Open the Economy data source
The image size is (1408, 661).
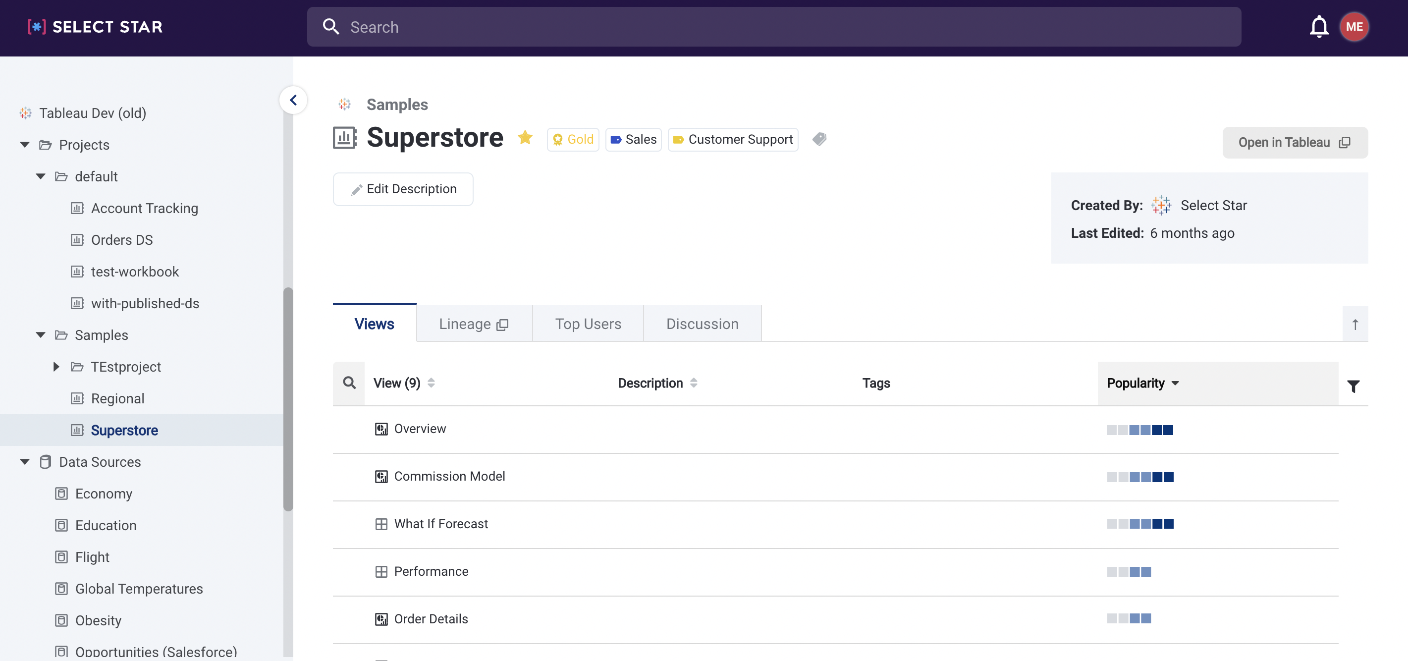[x=104, y=493]
